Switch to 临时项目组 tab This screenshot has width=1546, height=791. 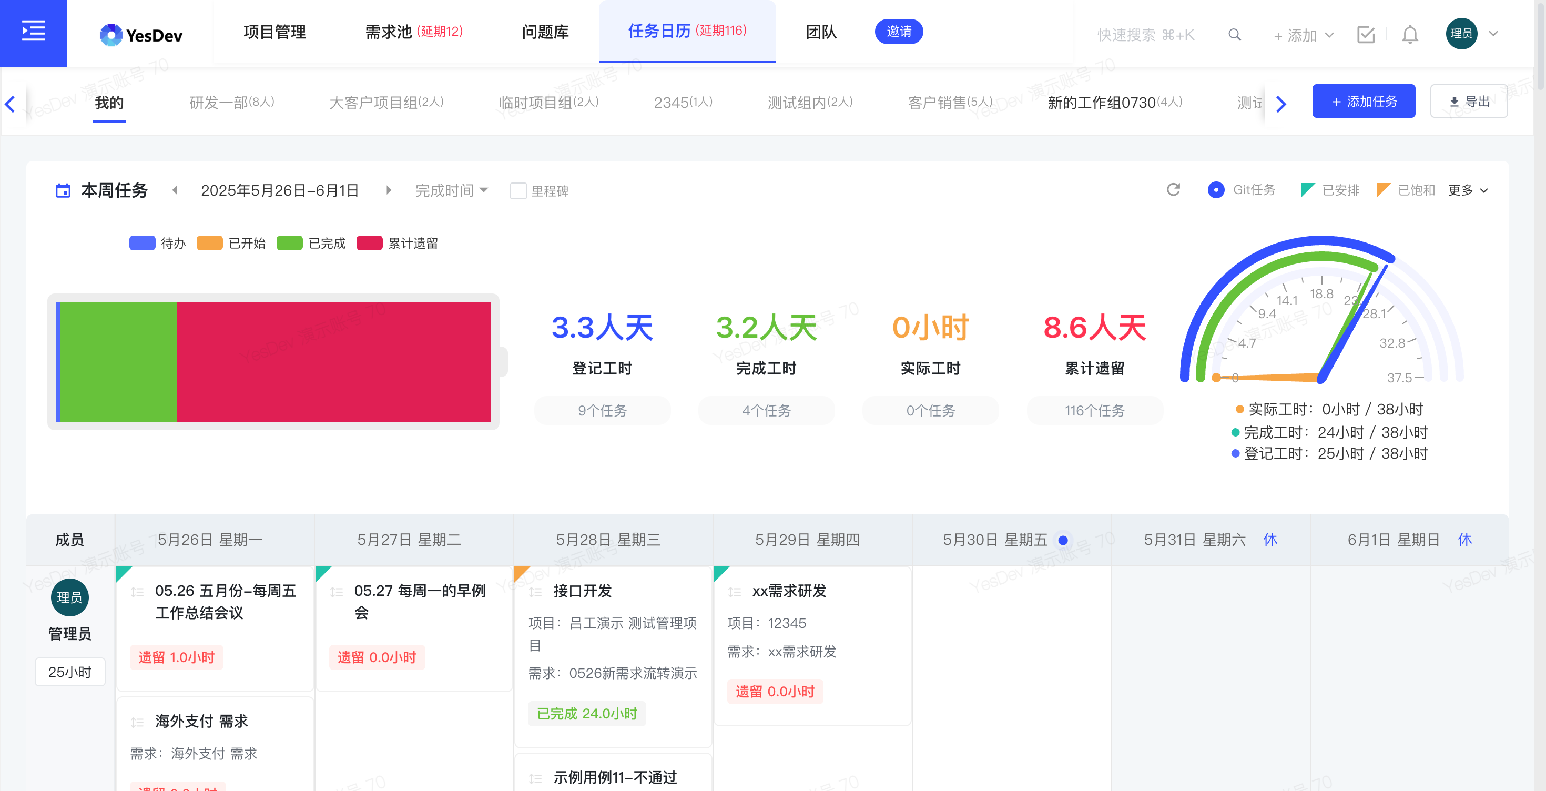point(548,103)
